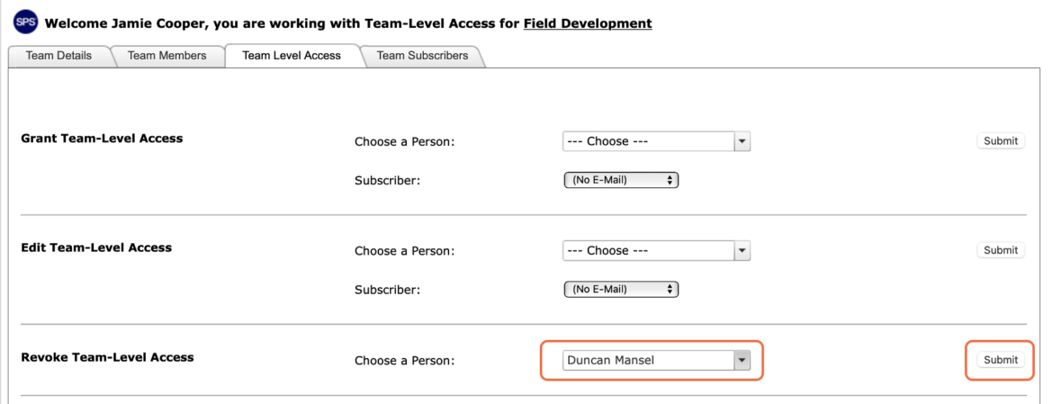Screen dimensions: 1053x404
Task: Open the Edit section Subscriber select
Action: tap(621, 289)
